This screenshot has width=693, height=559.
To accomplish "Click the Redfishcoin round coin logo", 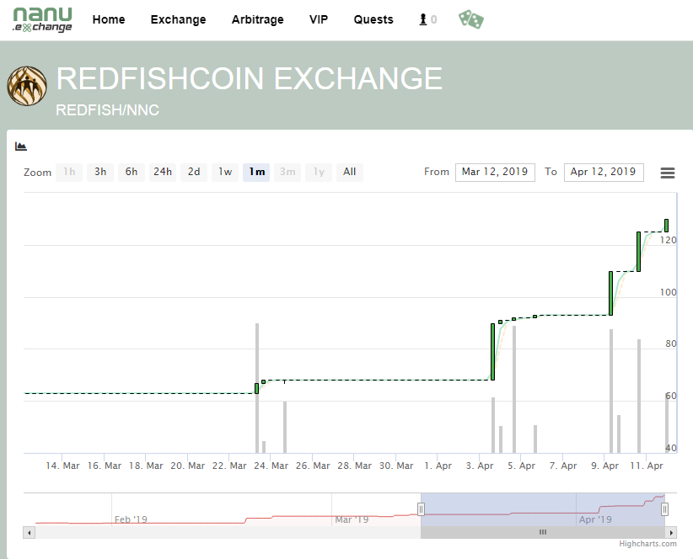I will 27,86.
